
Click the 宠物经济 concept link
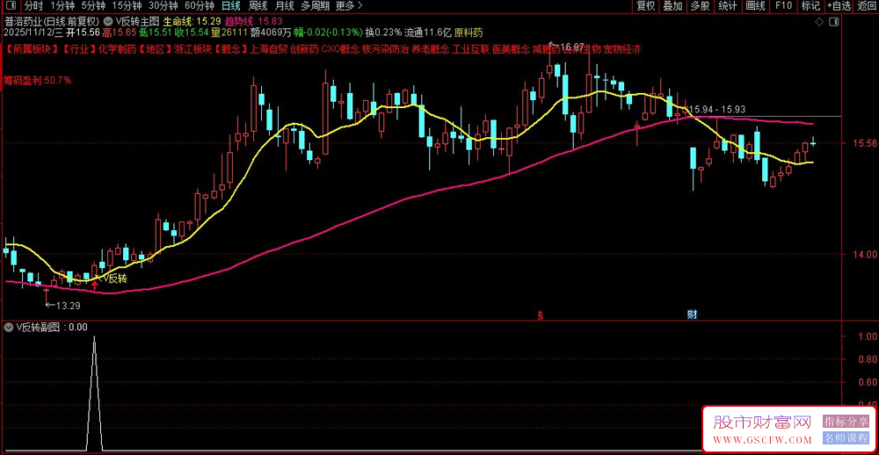[x=622, y=49]
